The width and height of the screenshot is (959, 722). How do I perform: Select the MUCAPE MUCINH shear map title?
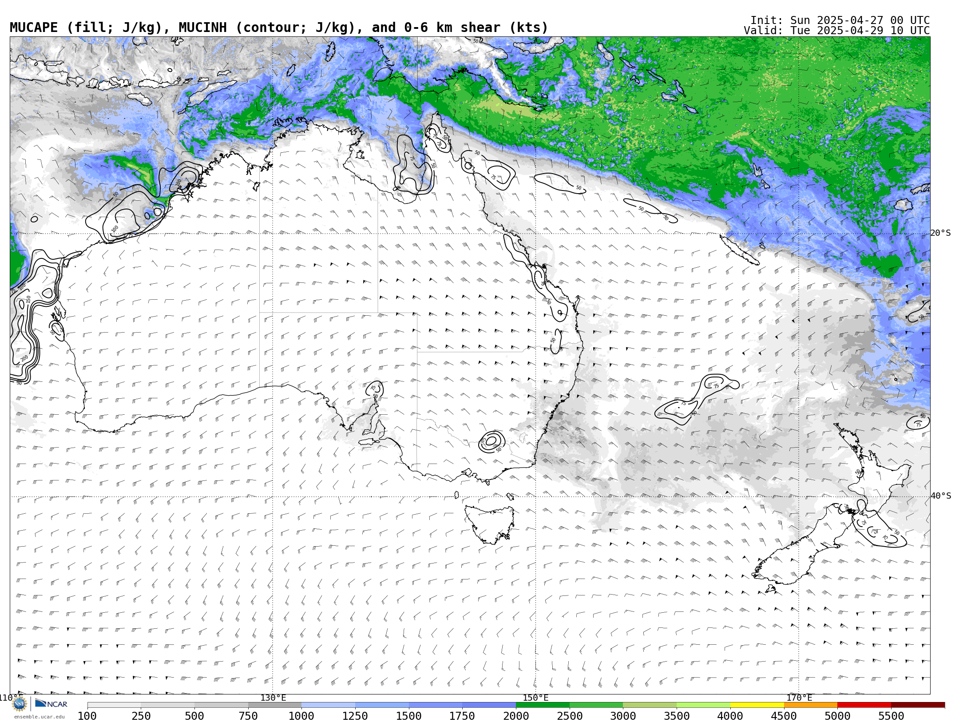[x=279, y=28]
